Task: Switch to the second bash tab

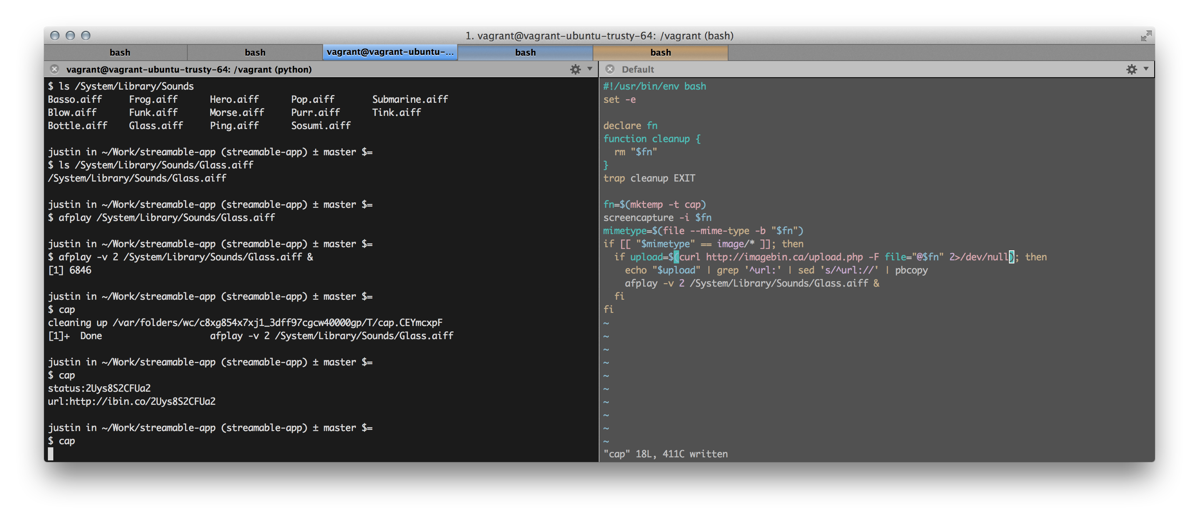Action: coord(255,53)
